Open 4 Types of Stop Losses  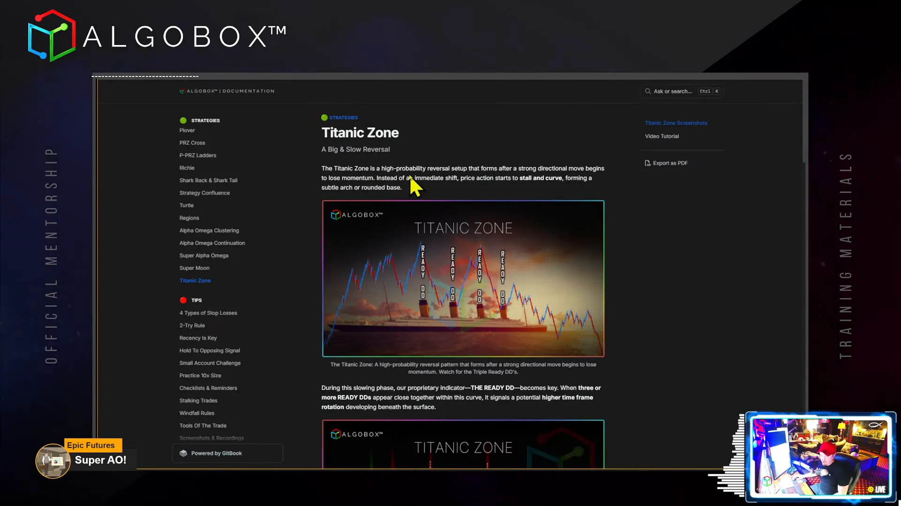208,313
